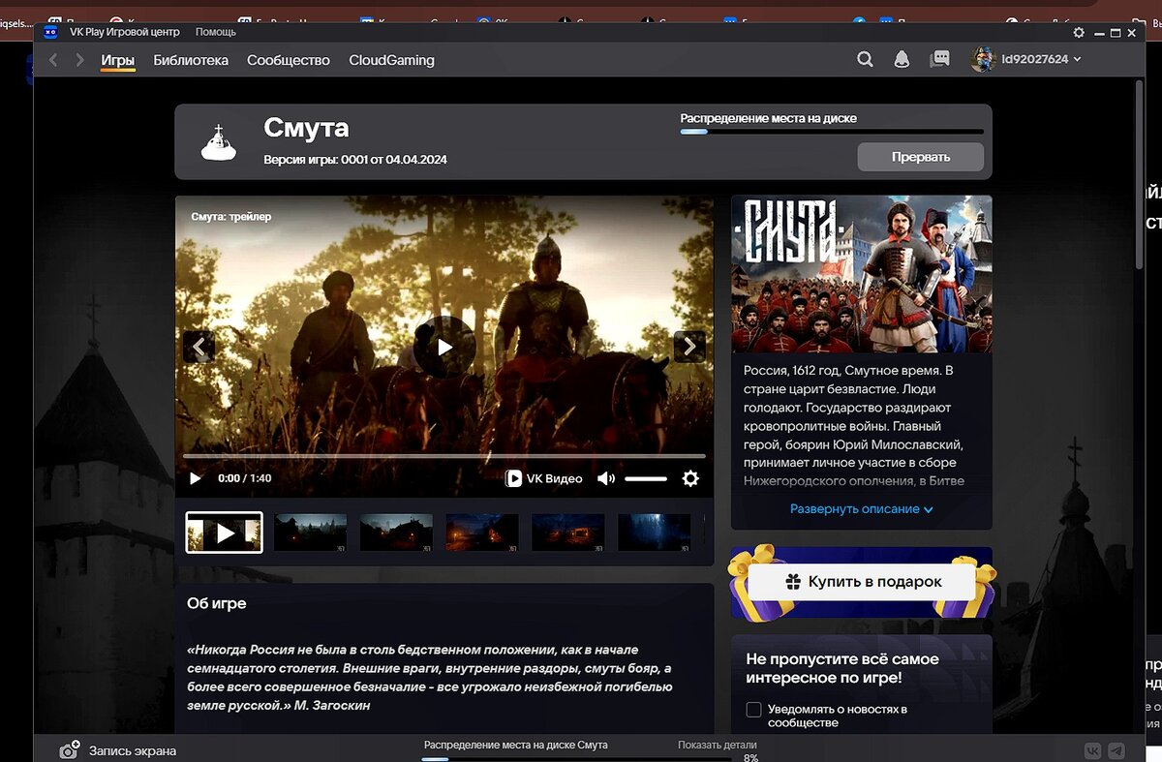Screen dimensions: 1162x762
Task: Click the video seek bar
Action: pos(444,456)
